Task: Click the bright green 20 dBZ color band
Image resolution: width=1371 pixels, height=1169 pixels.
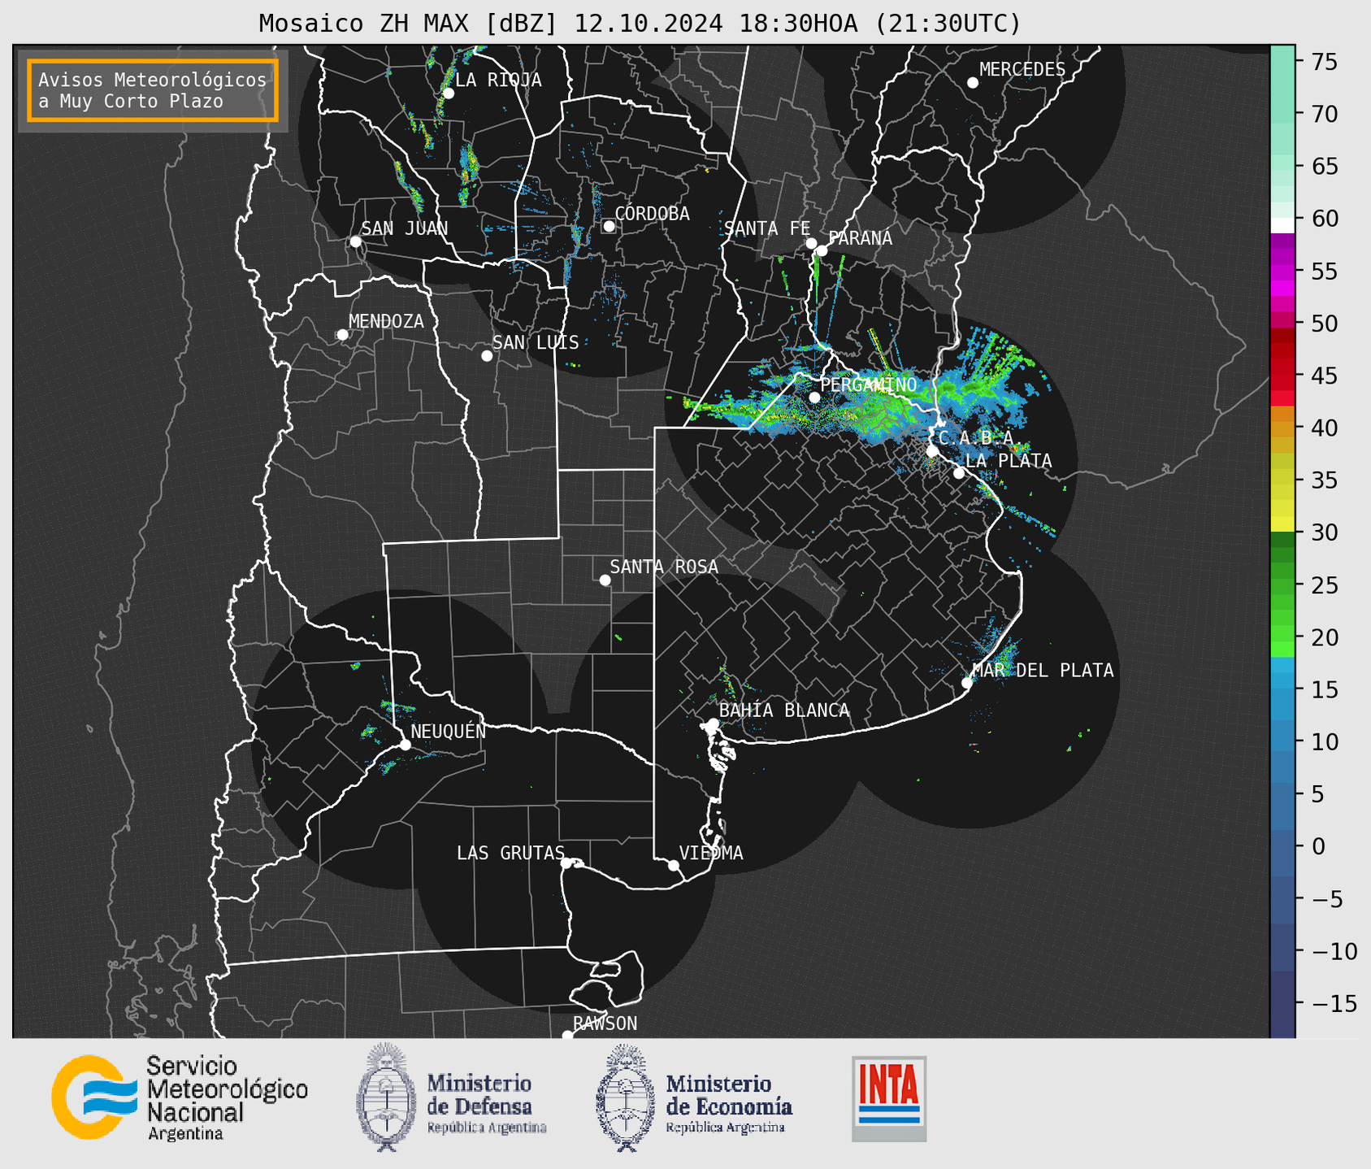Action: point(1282,641)
